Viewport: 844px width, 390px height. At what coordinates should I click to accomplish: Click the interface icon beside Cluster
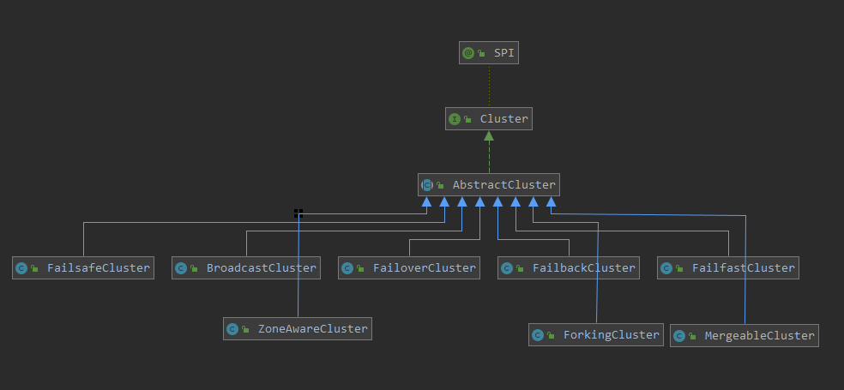tap(455, 119)
